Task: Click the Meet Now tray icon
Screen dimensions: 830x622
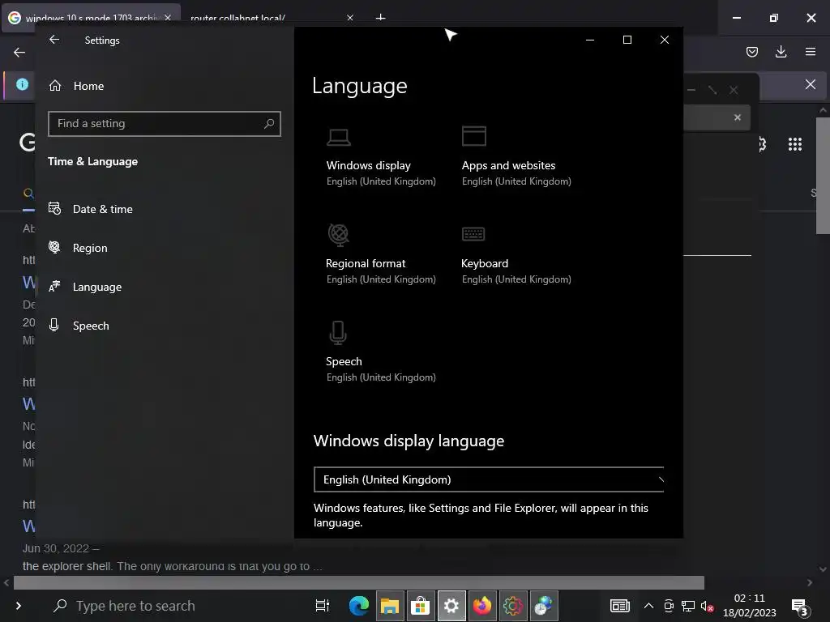Action: 669,606
